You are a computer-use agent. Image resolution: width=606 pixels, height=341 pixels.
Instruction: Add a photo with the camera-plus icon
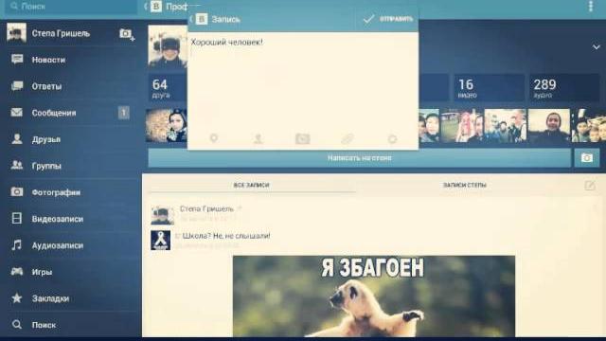[x=127, y=34]
